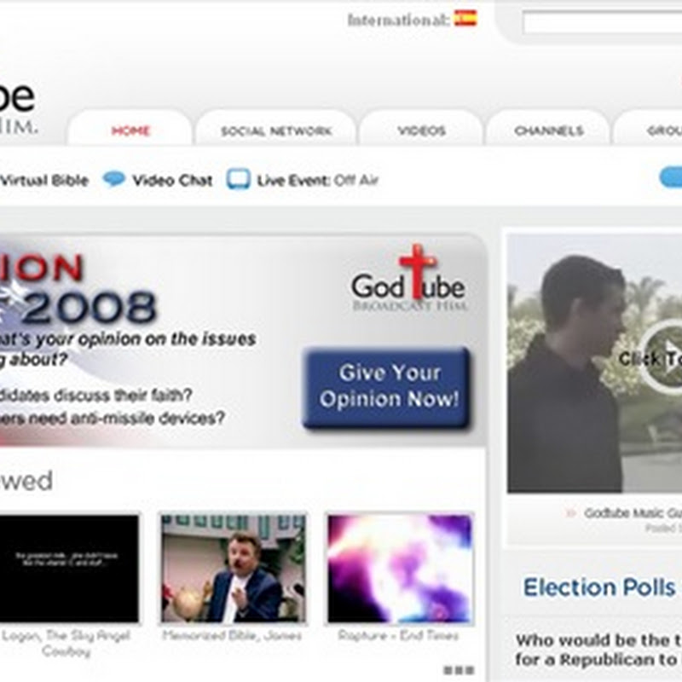Click the Video Chat speech bubble icon

113,180
